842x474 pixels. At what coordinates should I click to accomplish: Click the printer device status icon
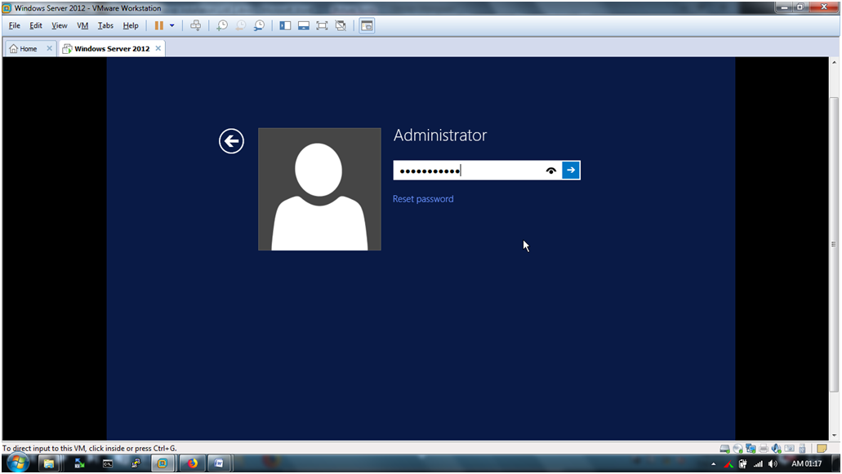(764, 448)
